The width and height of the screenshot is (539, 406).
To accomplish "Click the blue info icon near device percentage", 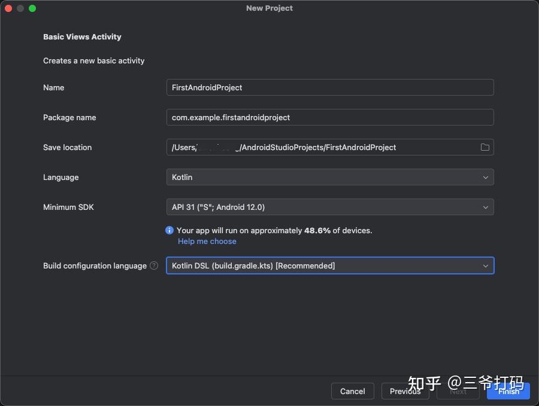I will tap(169, 230).
